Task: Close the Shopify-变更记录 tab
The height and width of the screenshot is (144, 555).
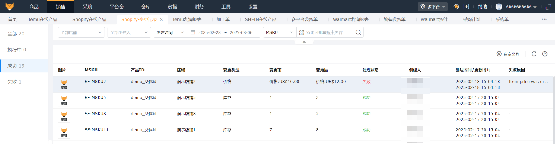Action: click(162, 19)
